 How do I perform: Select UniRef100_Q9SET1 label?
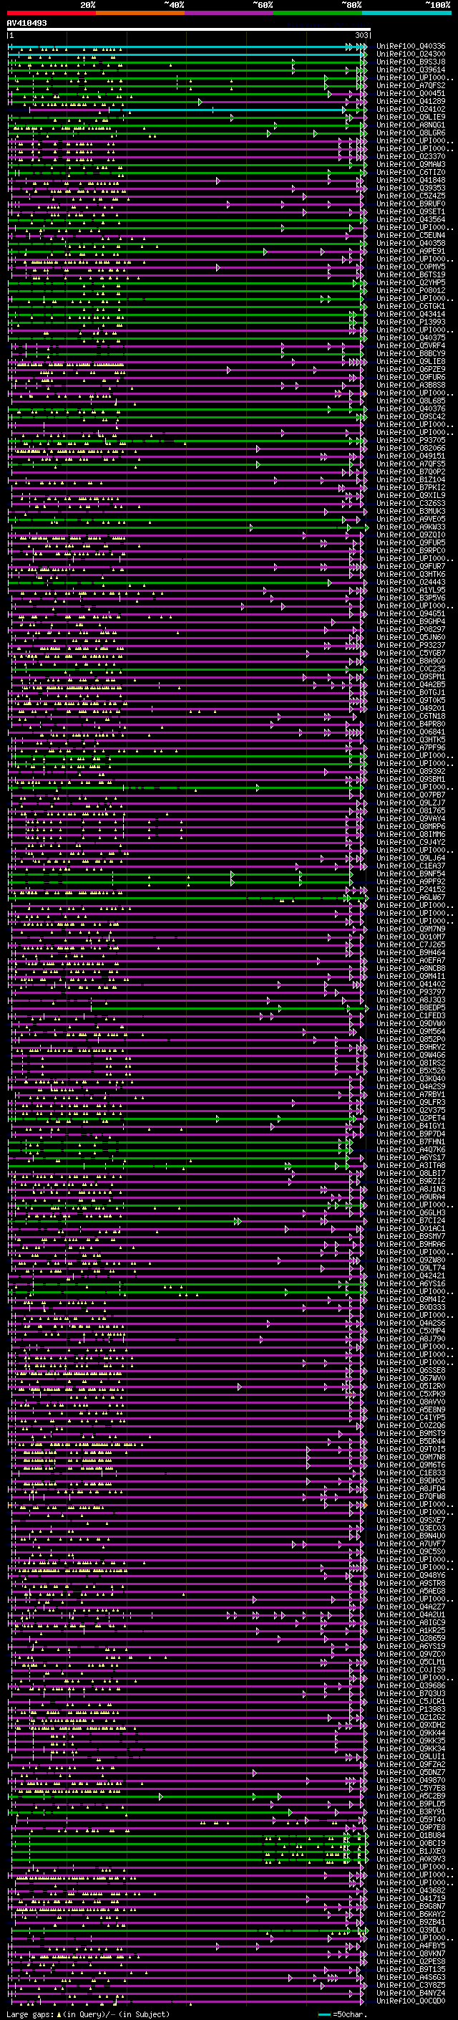410,211
